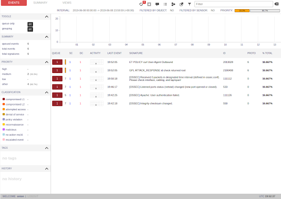Select GPL ATTACK_RESPONSE id check returned root
The height and width of the screenshot is (199, 281).
tap(157, 70)
